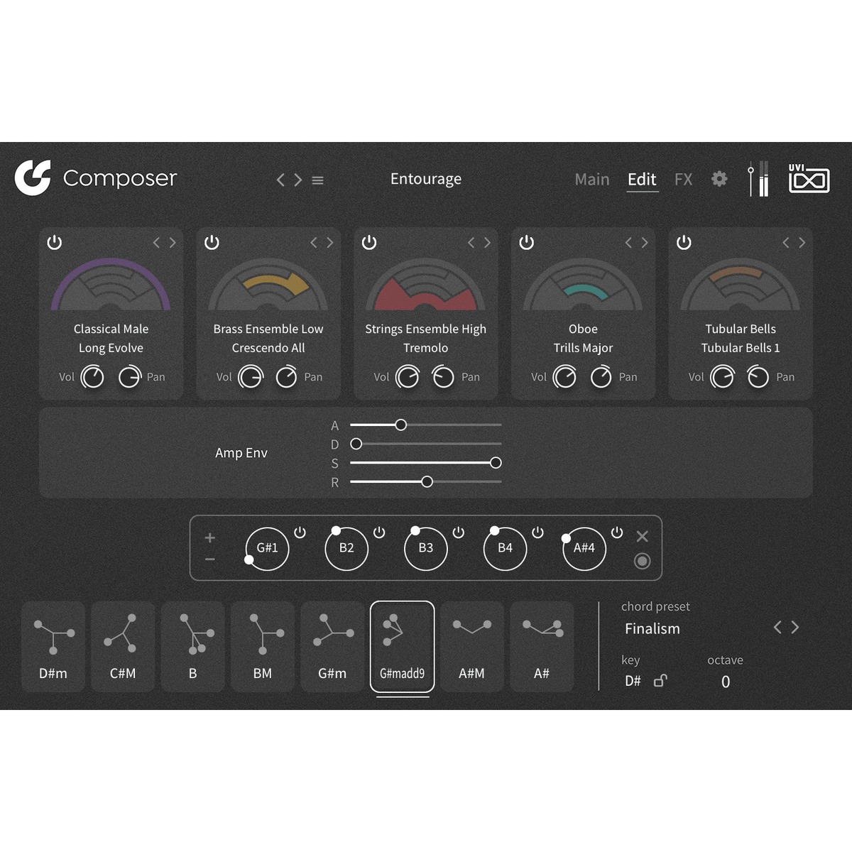Click the Tubular Bells orange arc display
The height and width of the screenshot is (852, 852).
pos(741,285)
